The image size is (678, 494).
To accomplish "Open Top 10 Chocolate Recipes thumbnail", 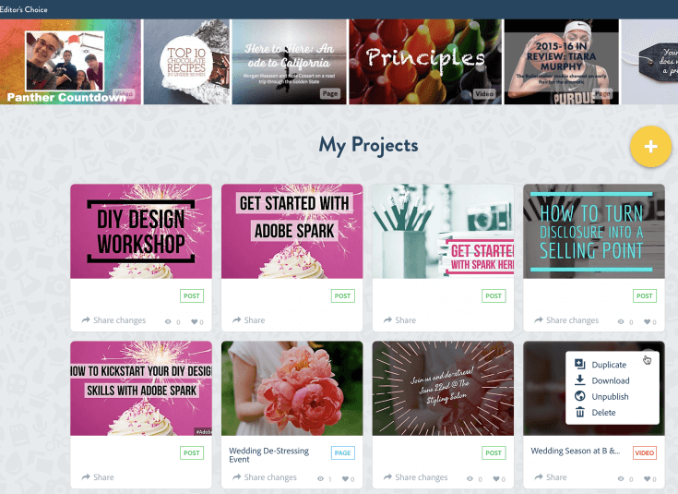I will coord(186,62).
